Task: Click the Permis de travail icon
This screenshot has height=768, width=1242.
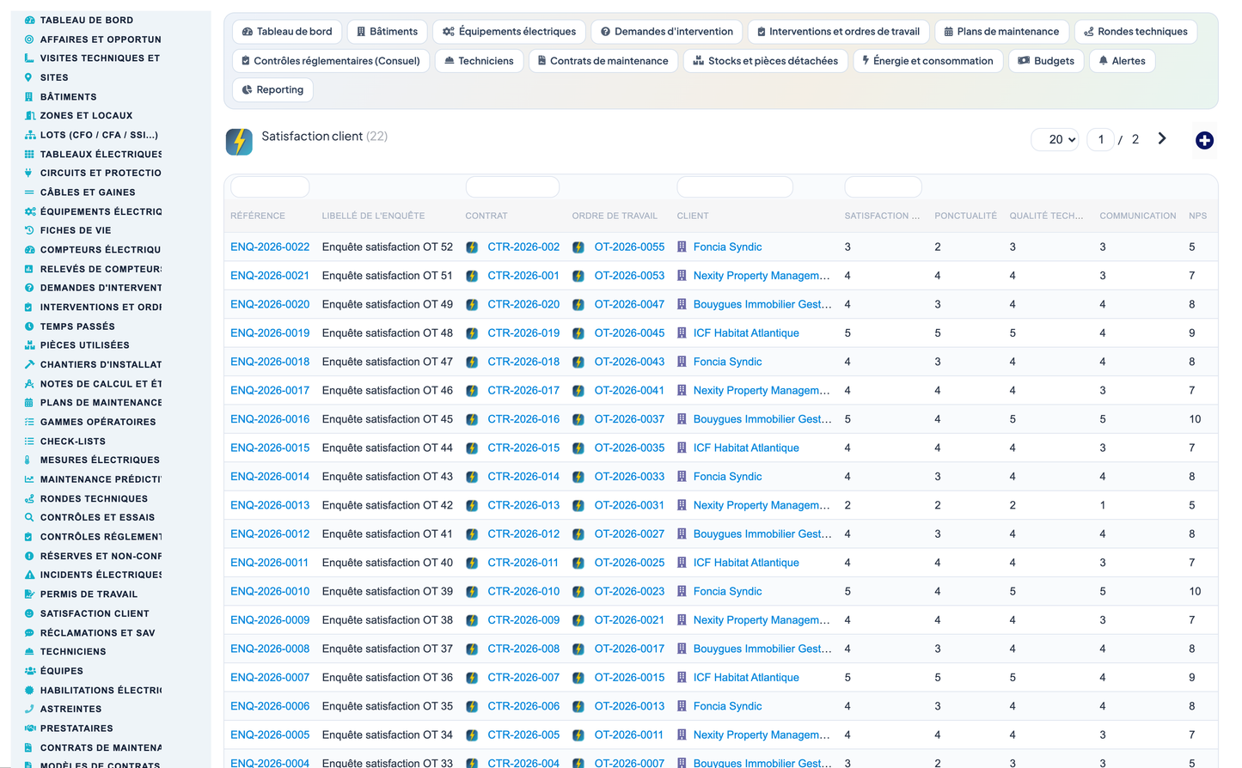Action: [29, 594]
